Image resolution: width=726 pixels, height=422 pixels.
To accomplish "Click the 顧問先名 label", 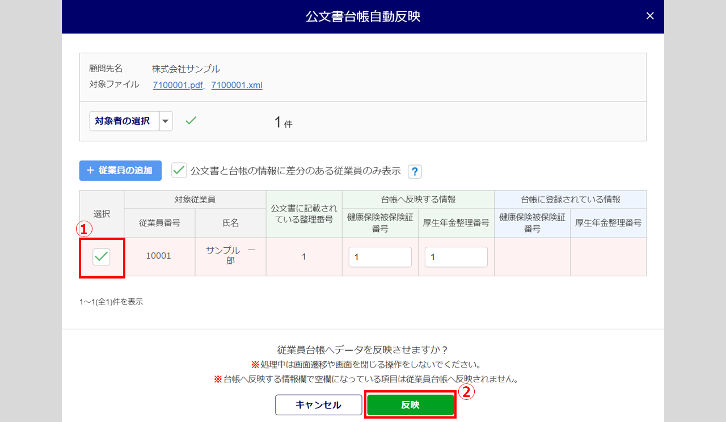I will 105,69.
